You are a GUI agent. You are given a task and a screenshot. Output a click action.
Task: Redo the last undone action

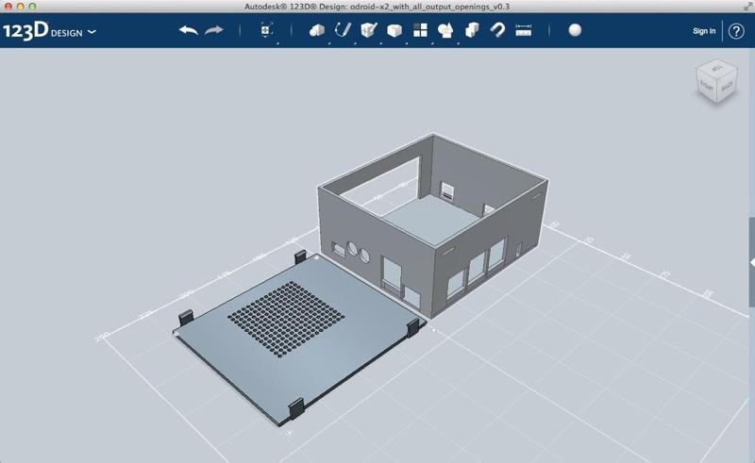(x=214, y=31)
